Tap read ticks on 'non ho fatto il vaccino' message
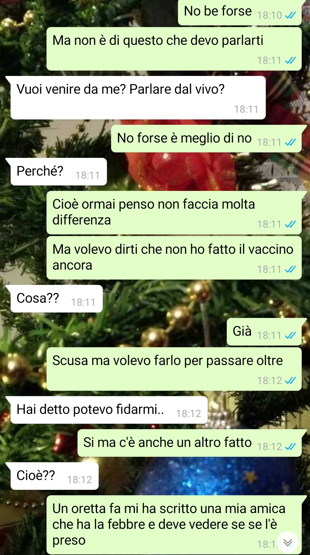This screenshot has width=310, height=555. pyautogui.click(x=290, y=269)
